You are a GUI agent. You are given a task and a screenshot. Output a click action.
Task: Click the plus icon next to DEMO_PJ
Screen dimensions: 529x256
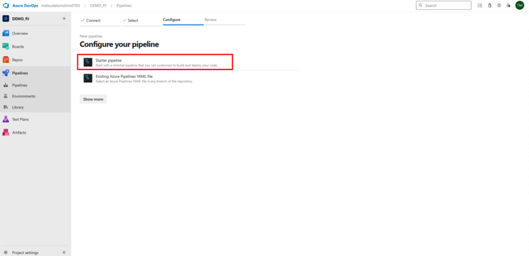tap(64, 19)
